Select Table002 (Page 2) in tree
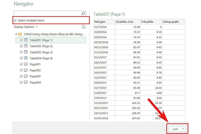 point(41,46)
